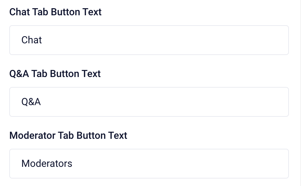This screenshot has height=186, width=301.
Task: Click the word 'Text' in Moderator heading
Action: tap(118, 136)
